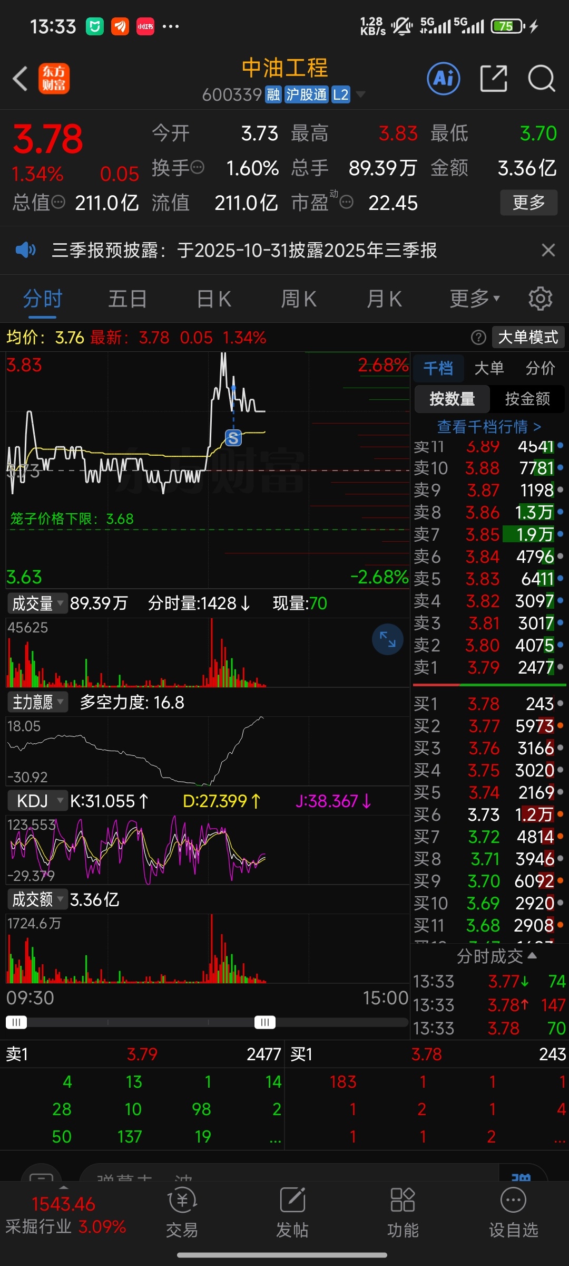Dismiss the quarterly report notice
Image resolution: width=569 pixels, height=1266 pixels.
pyautogui.click(x=548, y=250)
